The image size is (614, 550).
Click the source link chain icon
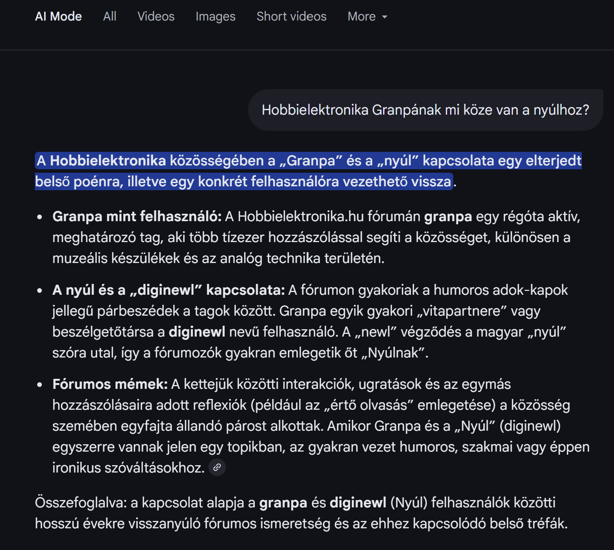[217, 467]
